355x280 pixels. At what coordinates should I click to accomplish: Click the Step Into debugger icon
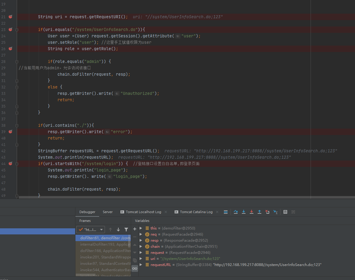244,212
